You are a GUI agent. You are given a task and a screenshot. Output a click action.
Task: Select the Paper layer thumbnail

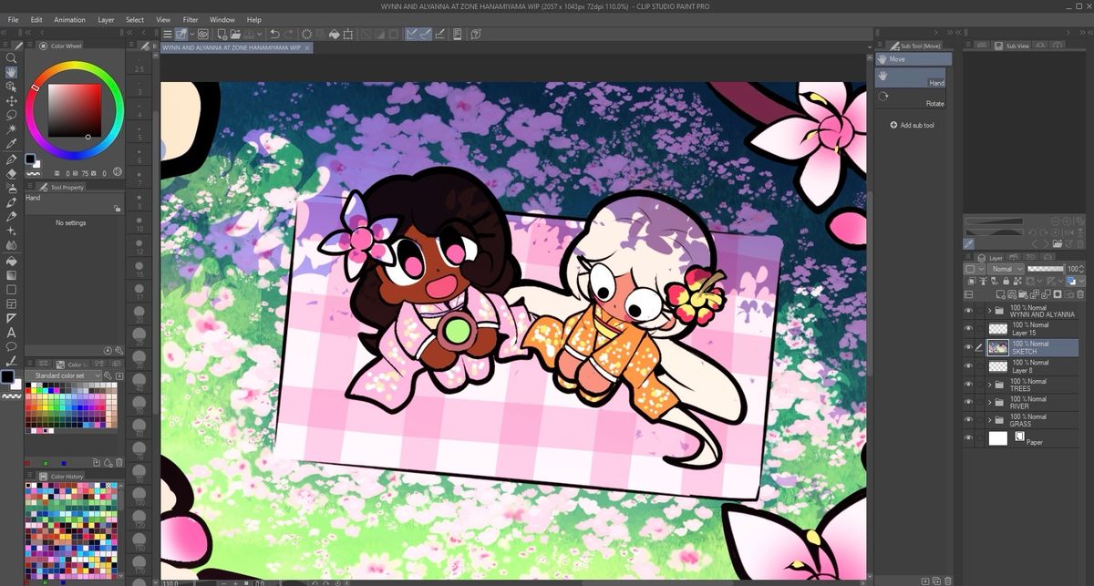(998, 438)
